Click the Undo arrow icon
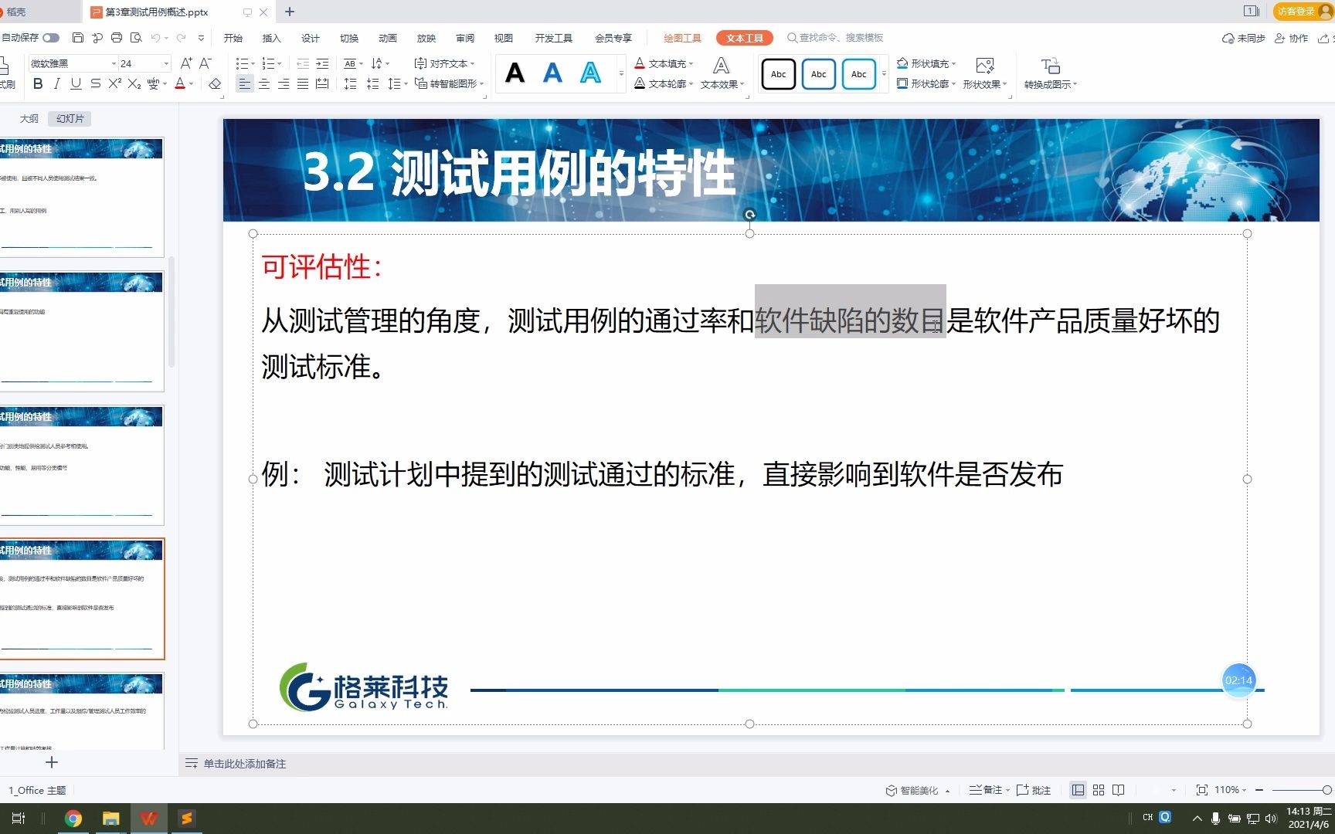 [156, 38]
